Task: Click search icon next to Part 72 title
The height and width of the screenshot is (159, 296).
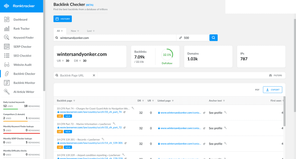Action: 114,124
